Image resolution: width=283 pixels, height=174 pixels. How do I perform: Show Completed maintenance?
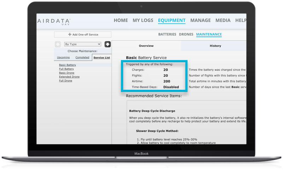(x=82, y=57)
